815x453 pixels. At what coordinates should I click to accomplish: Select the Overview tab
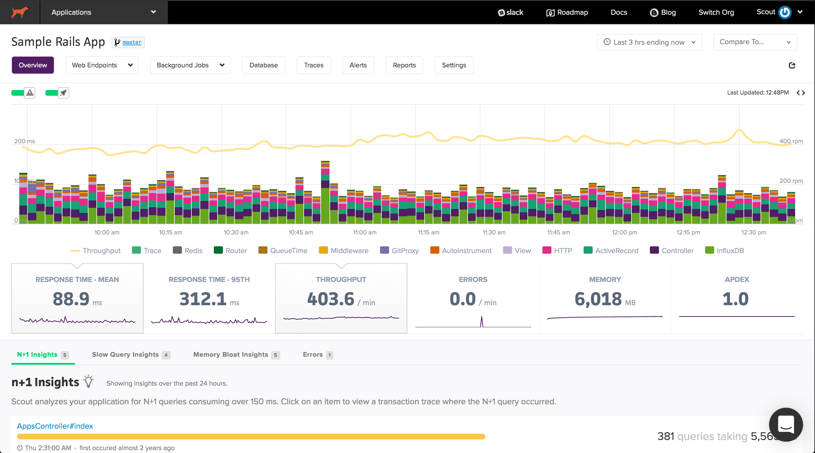click(33, 65)
